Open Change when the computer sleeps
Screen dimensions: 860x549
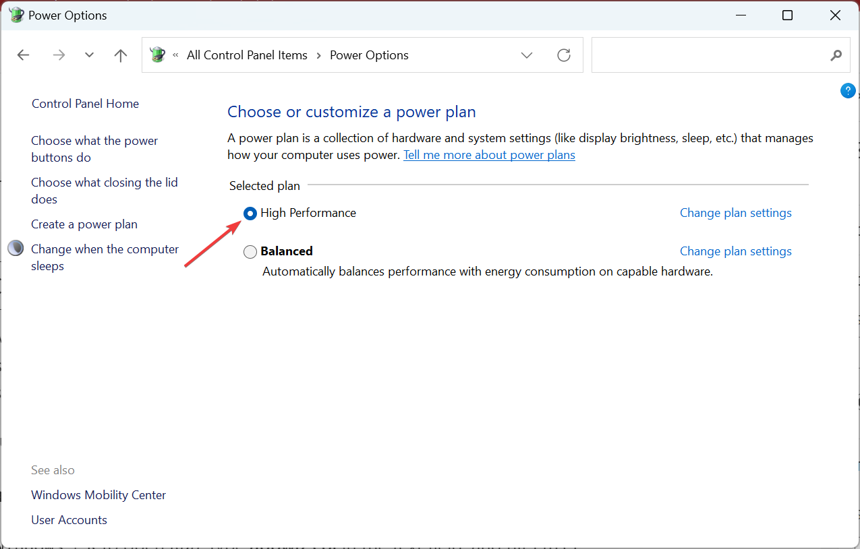(105, 257)
